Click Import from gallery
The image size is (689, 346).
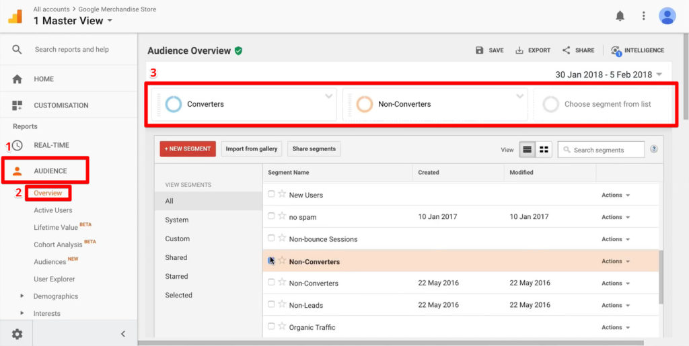click(x=252, y=148)
